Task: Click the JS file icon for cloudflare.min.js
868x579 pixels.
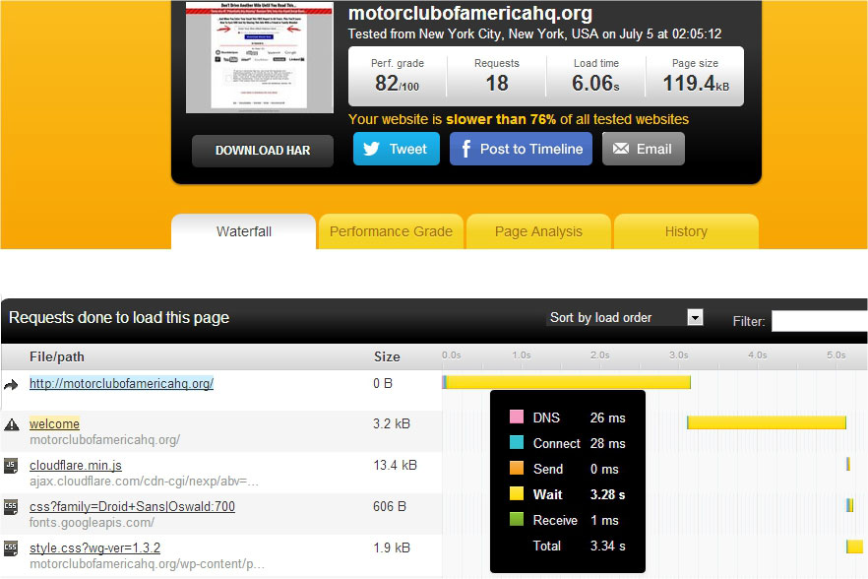Action: pos(11,466)
